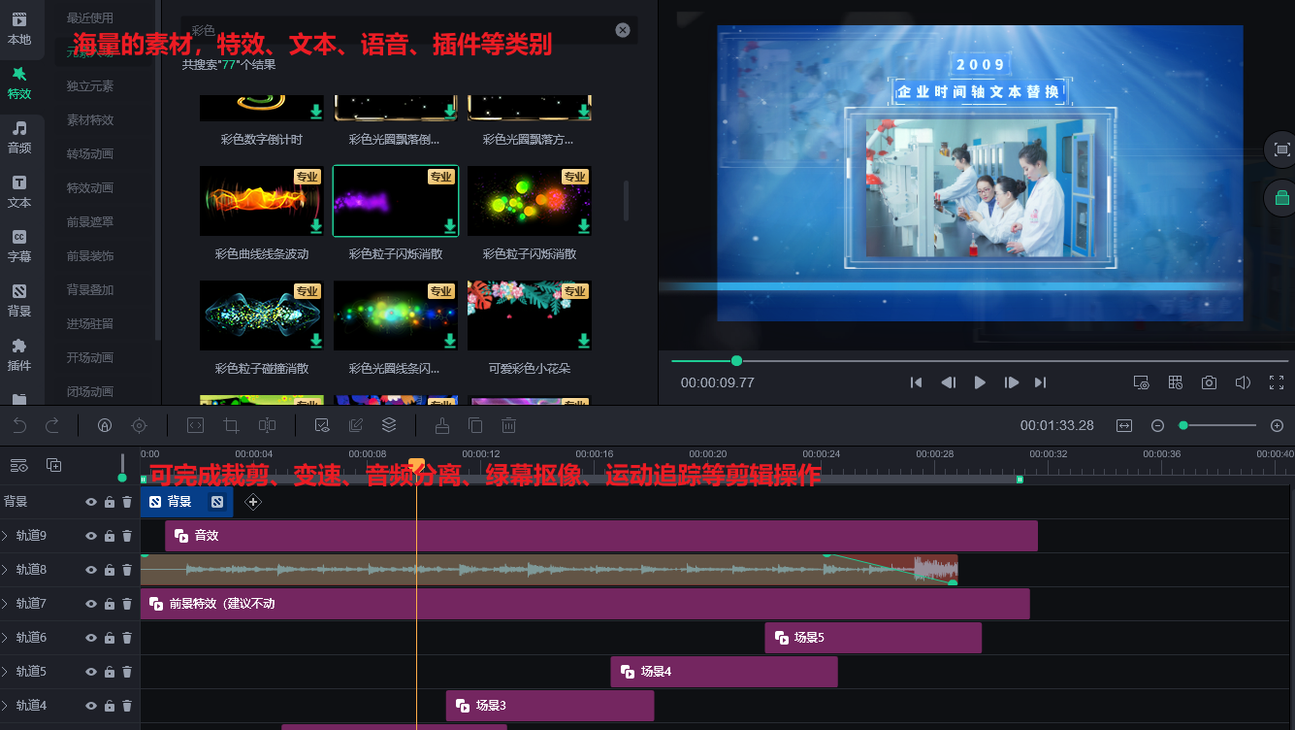The height and width of the screenshot is (730, 1295).
Task: Open the 音频 audio tab
Action: click(x=19, y=138)
